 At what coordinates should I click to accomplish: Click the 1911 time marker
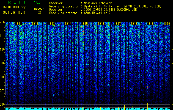pos(18,24)
